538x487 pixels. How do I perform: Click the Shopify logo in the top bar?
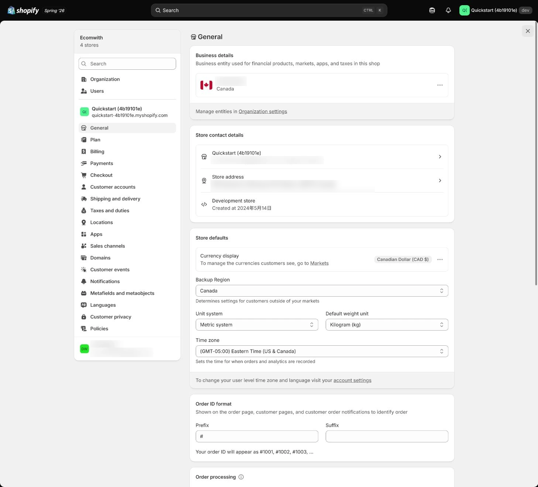coord(23,10)
